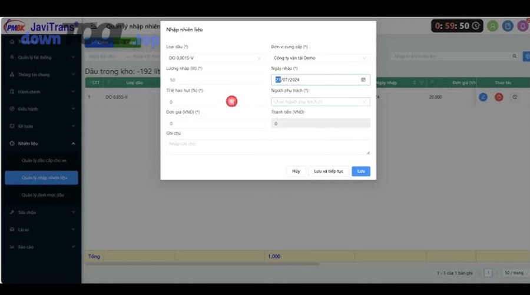Open the Loại dầu dropdown
Screen dimensions: 530x295
pos(216,58)
